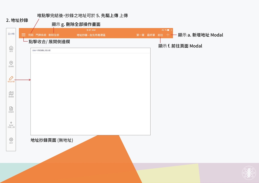Click the round emblem logo at the bottom right
Screen dimensions: 259x183
point(249,173)
